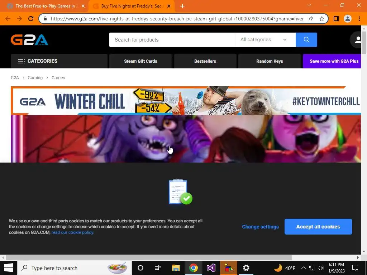The height and width of the screenshot is (275, 367).
Task: Select the Buy Five Nights at Freddy's tab
Action: [132, 6]
